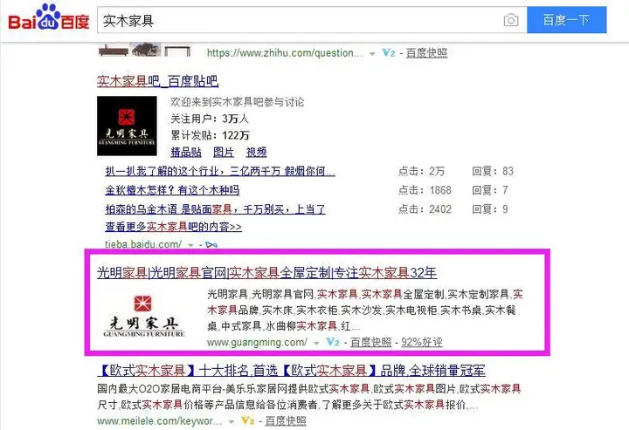Select text 累计发贴：122万

210,135
